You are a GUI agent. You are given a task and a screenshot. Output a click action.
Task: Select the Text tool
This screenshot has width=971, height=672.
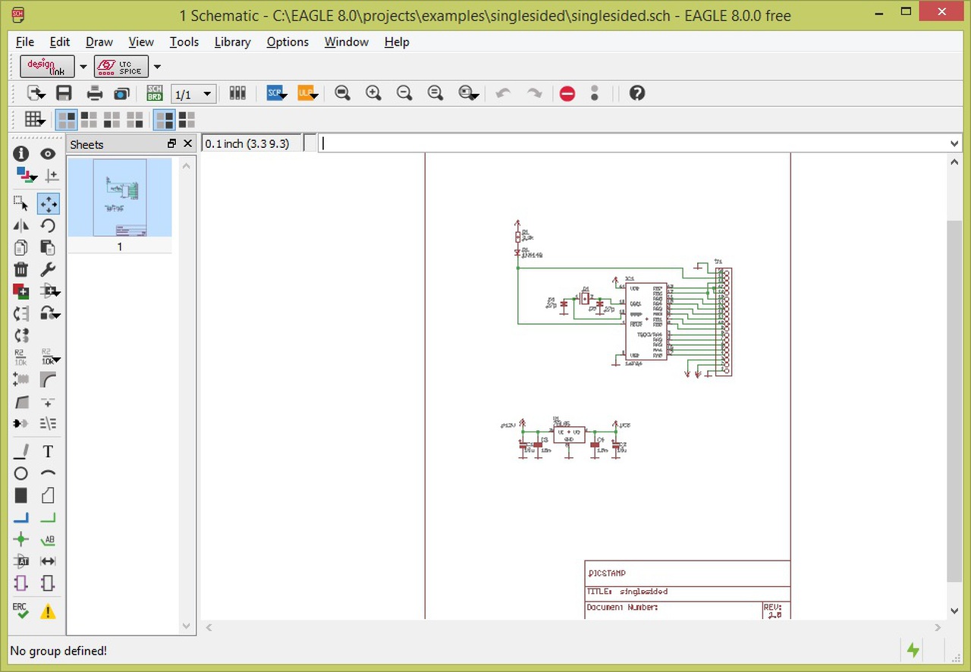point(48,452)
